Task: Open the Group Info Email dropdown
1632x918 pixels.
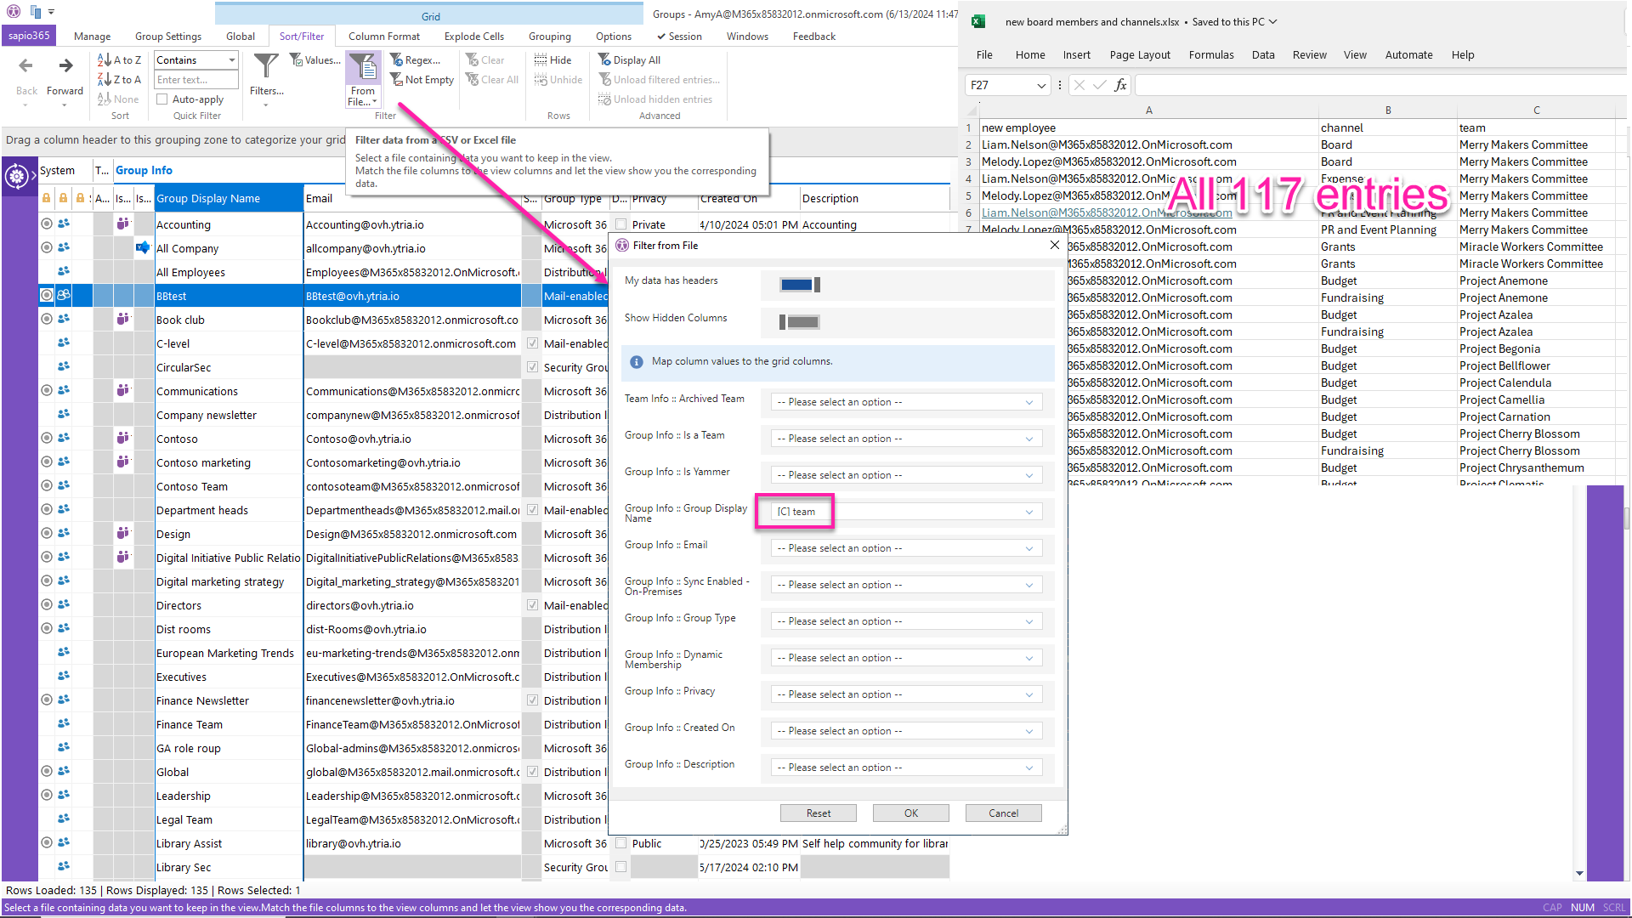Action: pyautogui.click(x=906, y=548)
